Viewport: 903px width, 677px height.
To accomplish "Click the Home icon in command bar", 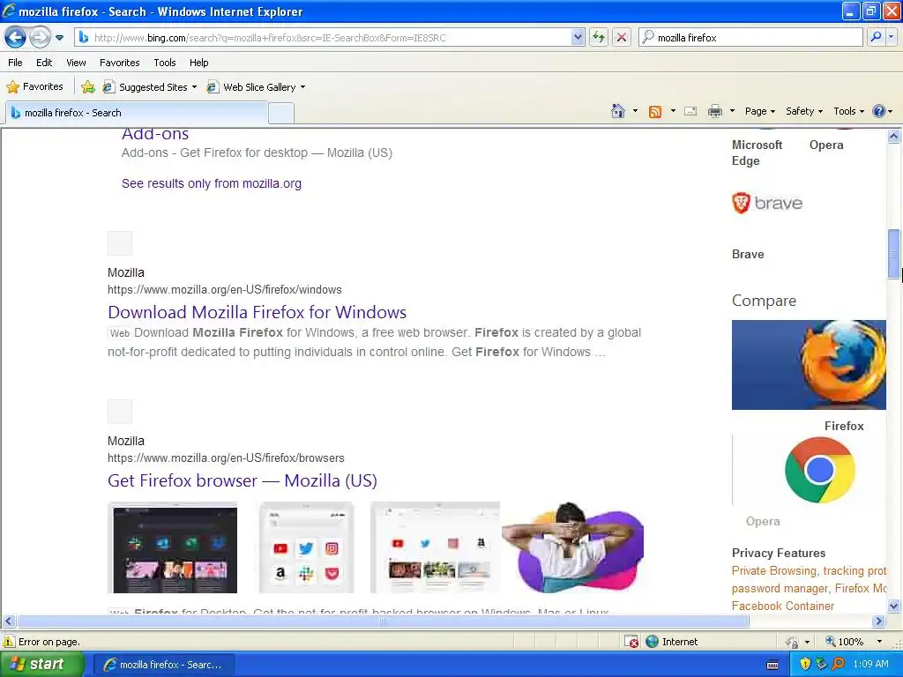I will (618, 111).
